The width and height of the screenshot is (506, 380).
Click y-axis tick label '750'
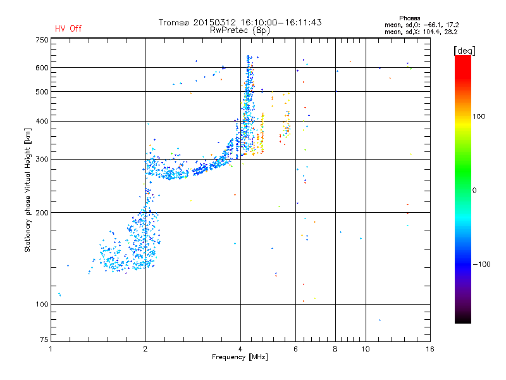[42, 40]
